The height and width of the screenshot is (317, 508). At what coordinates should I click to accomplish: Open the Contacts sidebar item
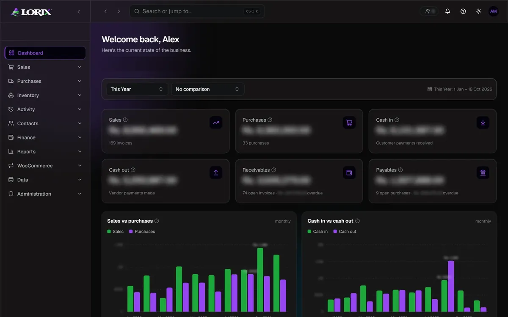coord(45,123)
